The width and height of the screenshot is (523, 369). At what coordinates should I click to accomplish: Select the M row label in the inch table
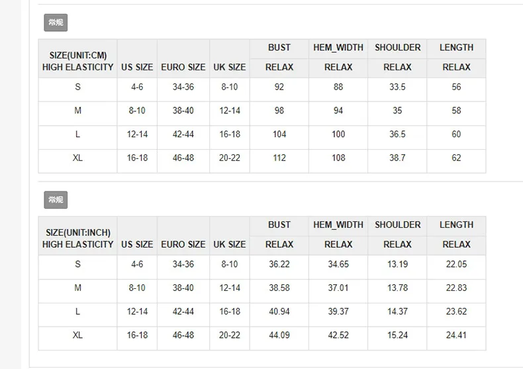(x=77, y=288)
